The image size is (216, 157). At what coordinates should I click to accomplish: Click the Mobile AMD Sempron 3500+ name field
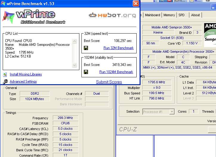pos(172,27)
